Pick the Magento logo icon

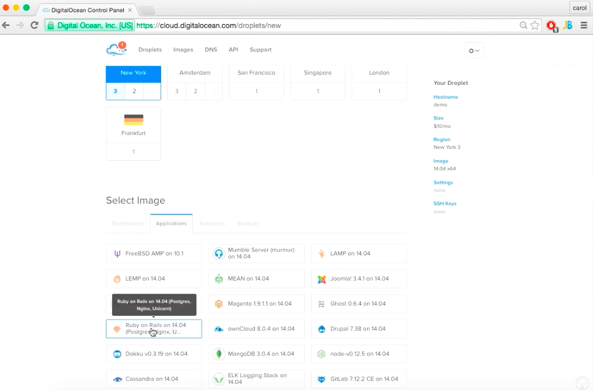pos(219,304)
